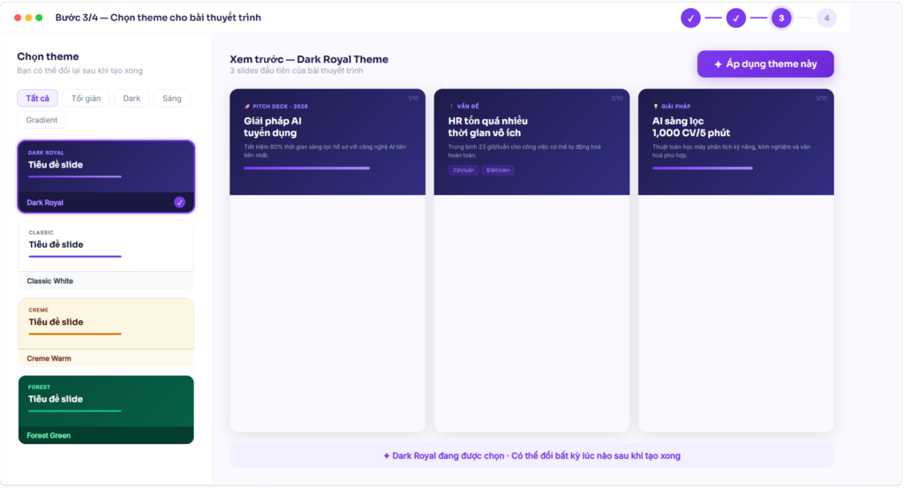904x488 pixels.
Task: Choose the Classic White theme card
Action: [x=106, y=255]
